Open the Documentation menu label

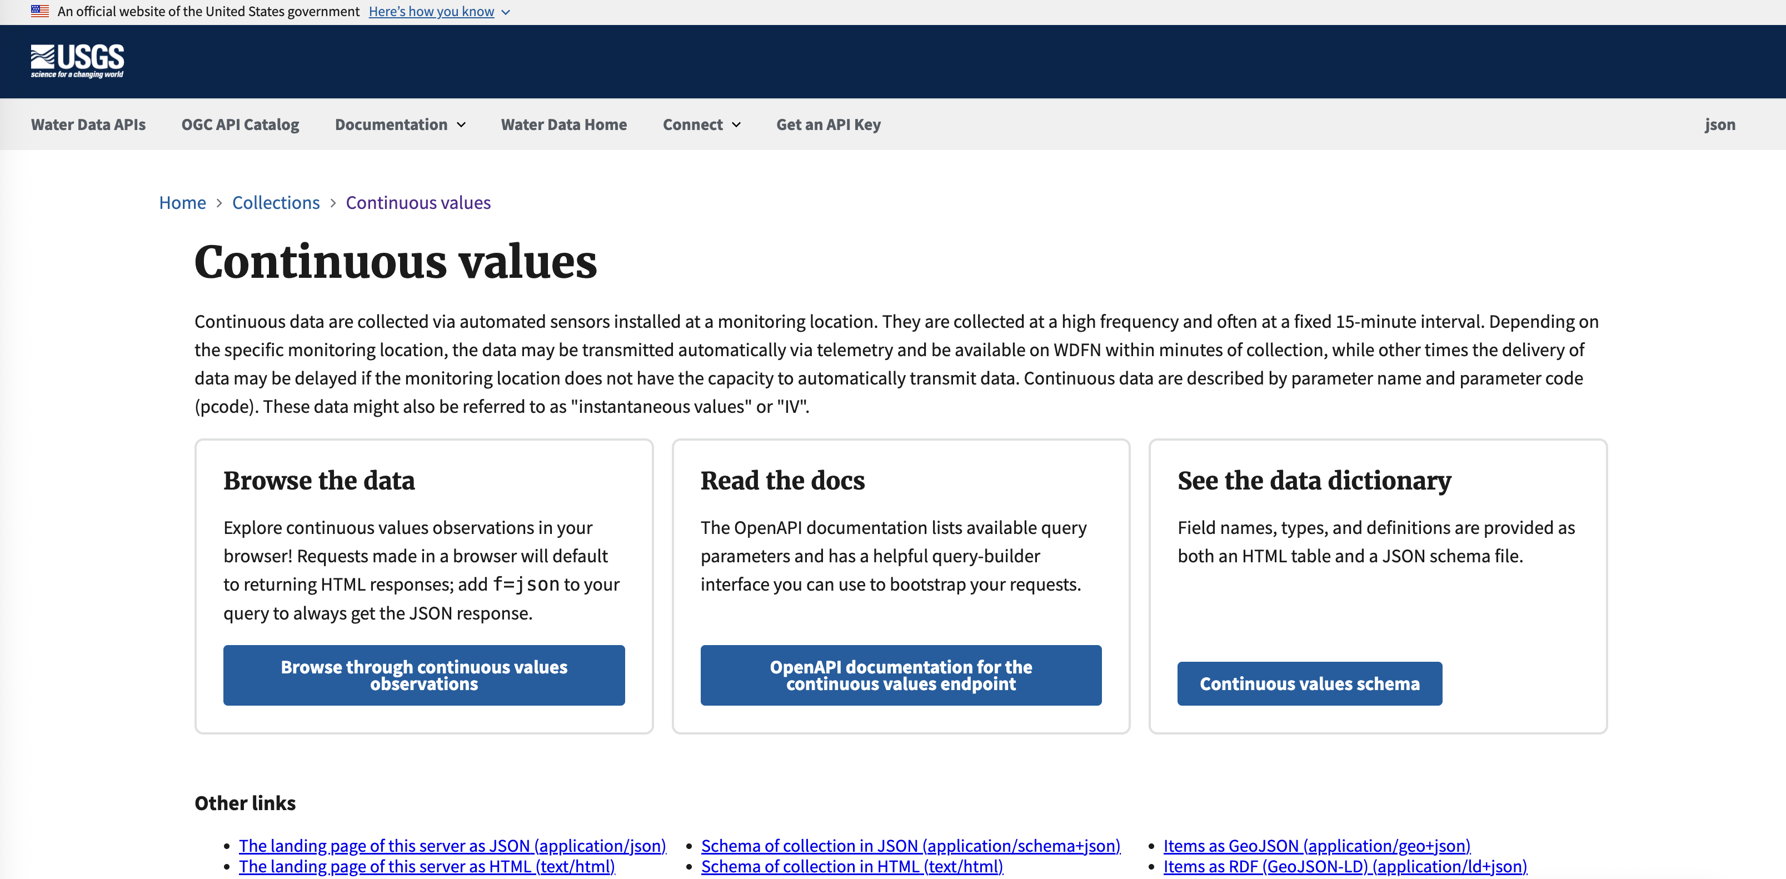[x=391, y=124]
